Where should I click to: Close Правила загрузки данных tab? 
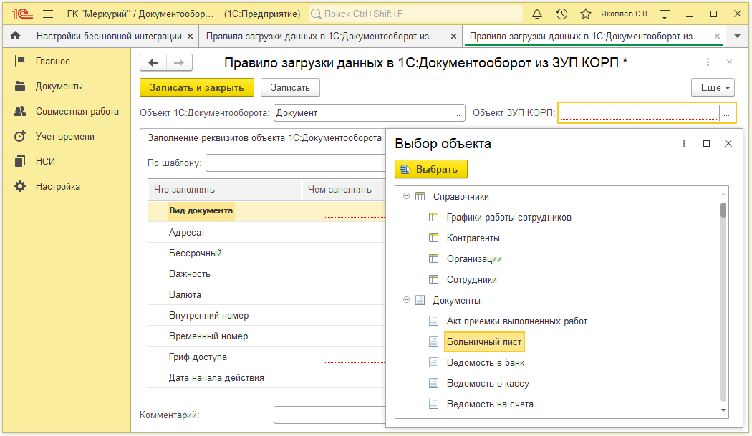pyautogui.click(x=453, y=37)
